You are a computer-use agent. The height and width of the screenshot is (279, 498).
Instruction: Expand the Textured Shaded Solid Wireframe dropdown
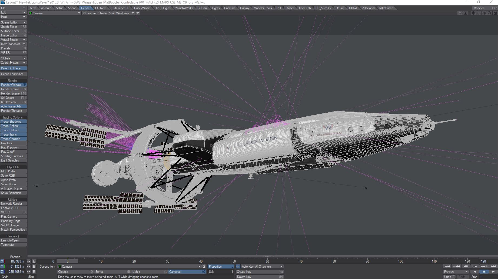click(x=108, y=13)
